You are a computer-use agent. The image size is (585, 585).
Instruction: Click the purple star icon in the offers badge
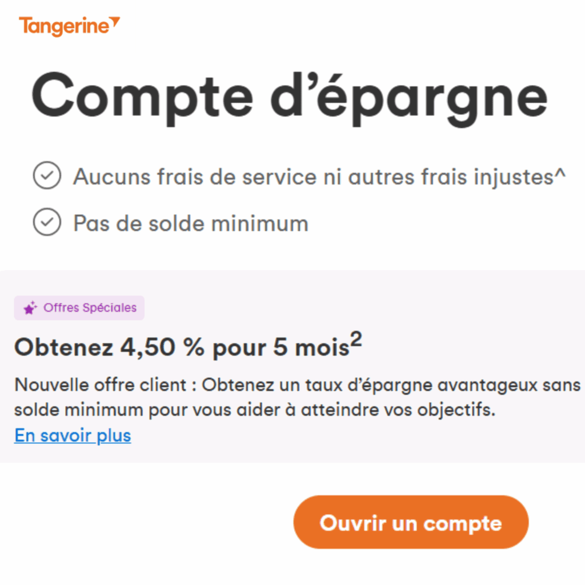pyautogui.click(x=30, y=308)
